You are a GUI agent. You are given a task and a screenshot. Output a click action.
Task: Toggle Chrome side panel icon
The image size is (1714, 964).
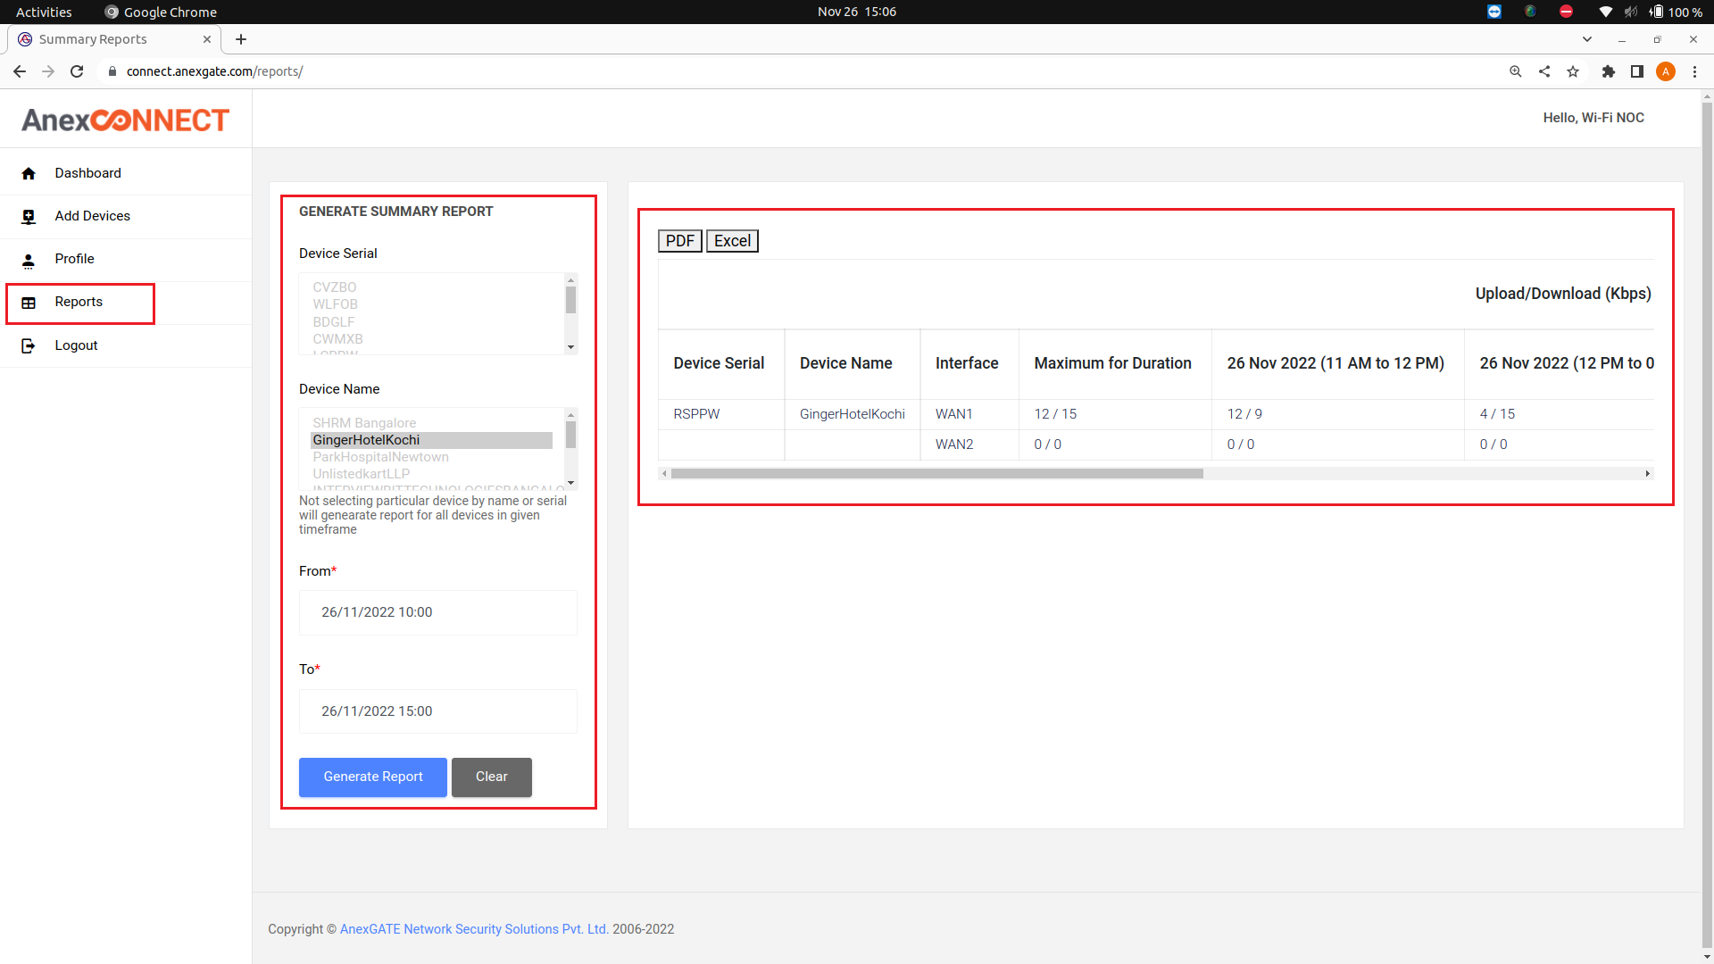[x=1636, y=71]
